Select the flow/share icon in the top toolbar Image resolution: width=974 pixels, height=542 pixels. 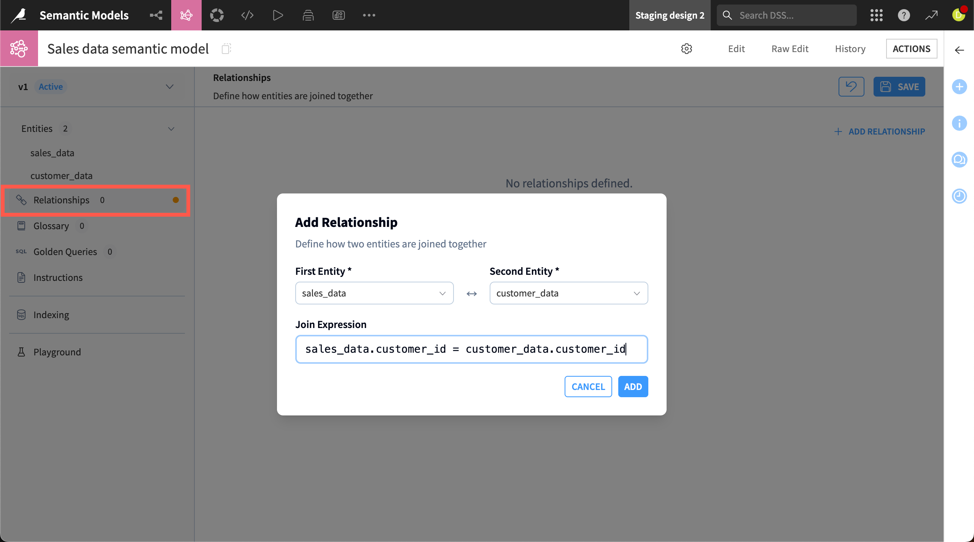[156, 15]
